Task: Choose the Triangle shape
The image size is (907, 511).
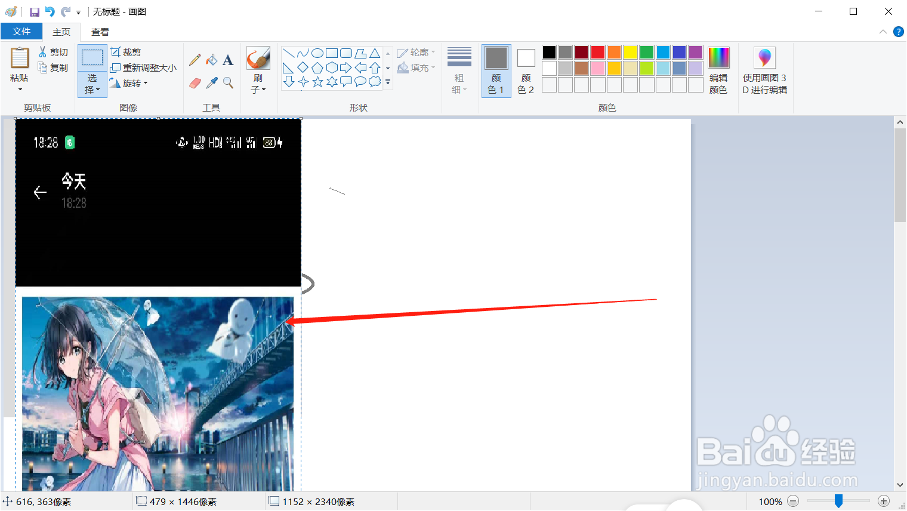Action: pos(375,53)
